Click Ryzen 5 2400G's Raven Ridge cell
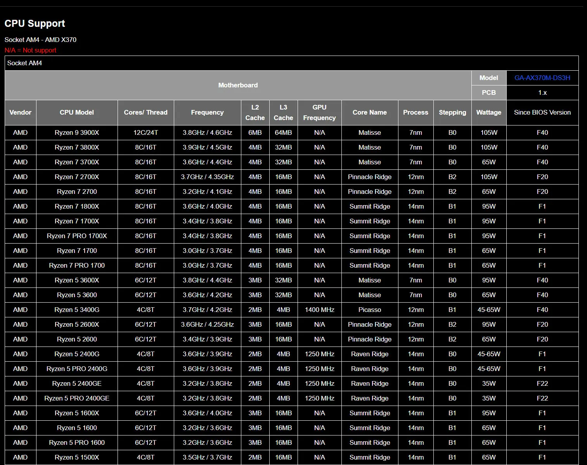 [370, 354]
